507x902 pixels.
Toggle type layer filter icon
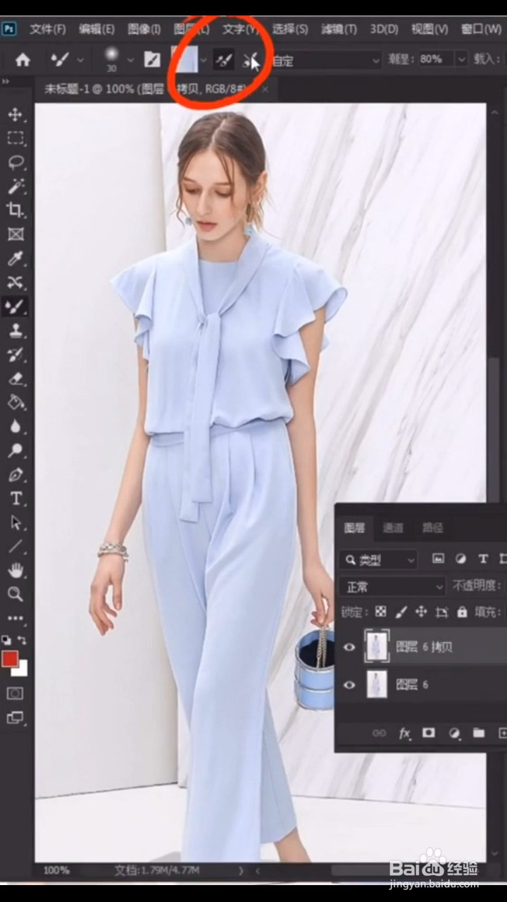[483, 559]
